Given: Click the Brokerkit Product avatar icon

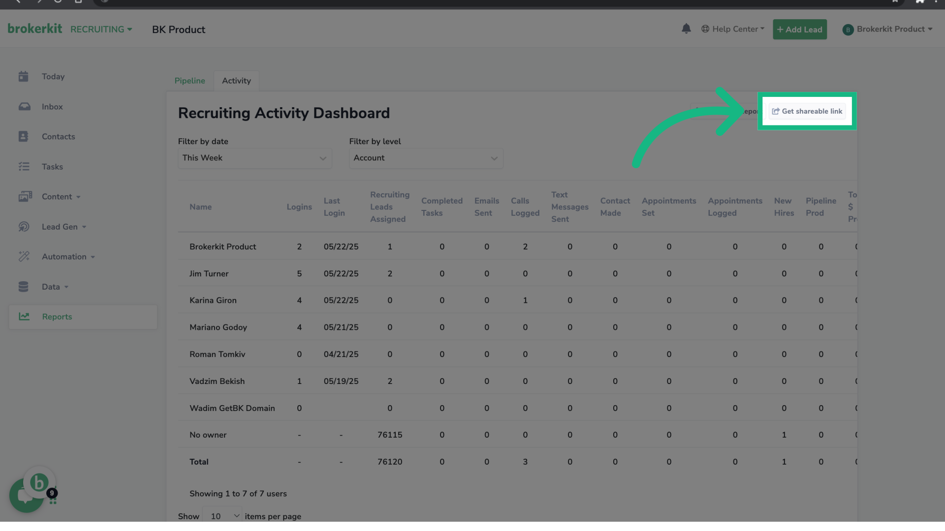Looking at the screenshot, I should [x=848, y=29].
